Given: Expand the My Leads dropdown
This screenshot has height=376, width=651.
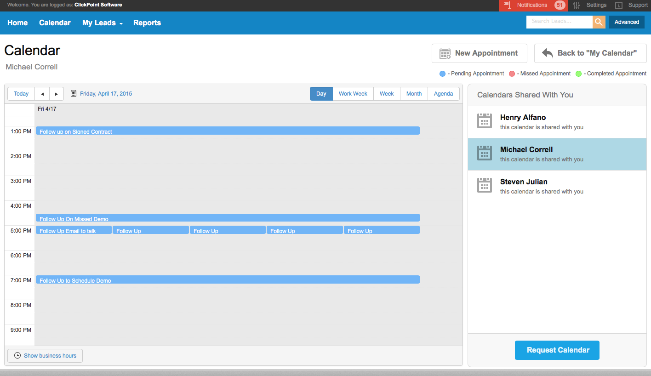Looking at the screenshot, I should tap(102, 23).
